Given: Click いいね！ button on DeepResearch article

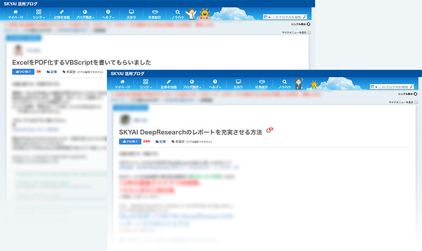Looking at the screenshot, I should coord(129,142).
